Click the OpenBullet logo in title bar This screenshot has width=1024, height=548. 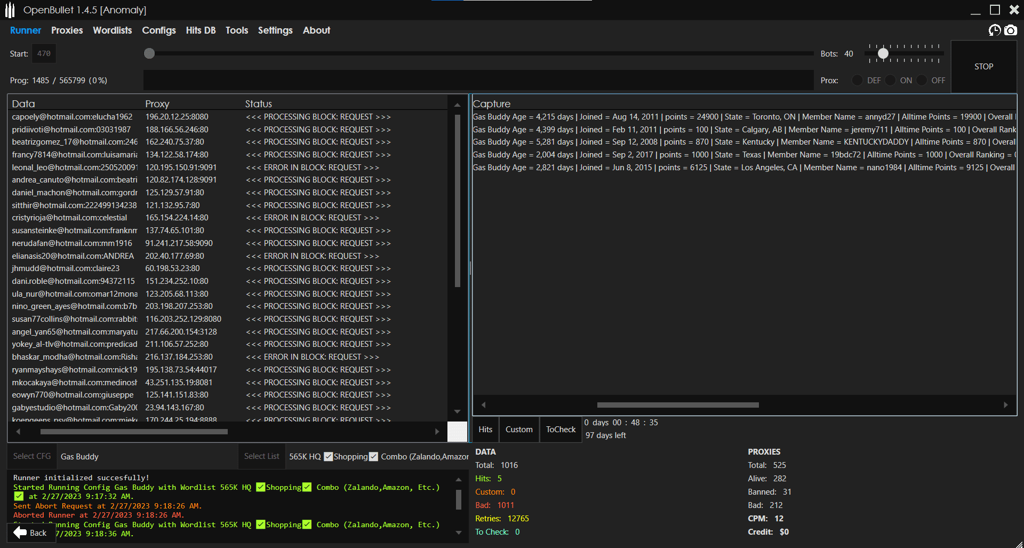coord(10,10)
